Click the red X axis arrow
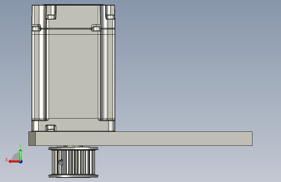Viewport: 281px width, 182px height. click(x=14, y=162)
